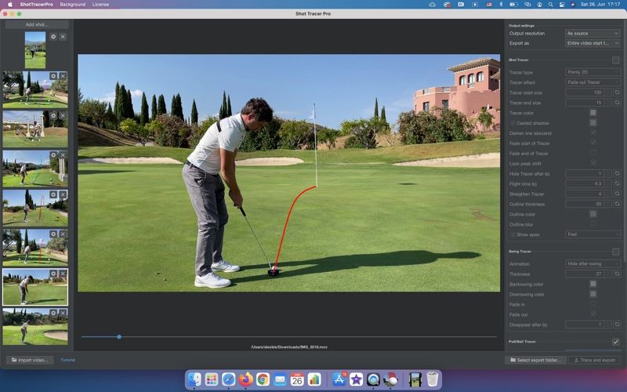627x392 pixels.
Task: Click the Add shot... button
Action: pos(37,24)
